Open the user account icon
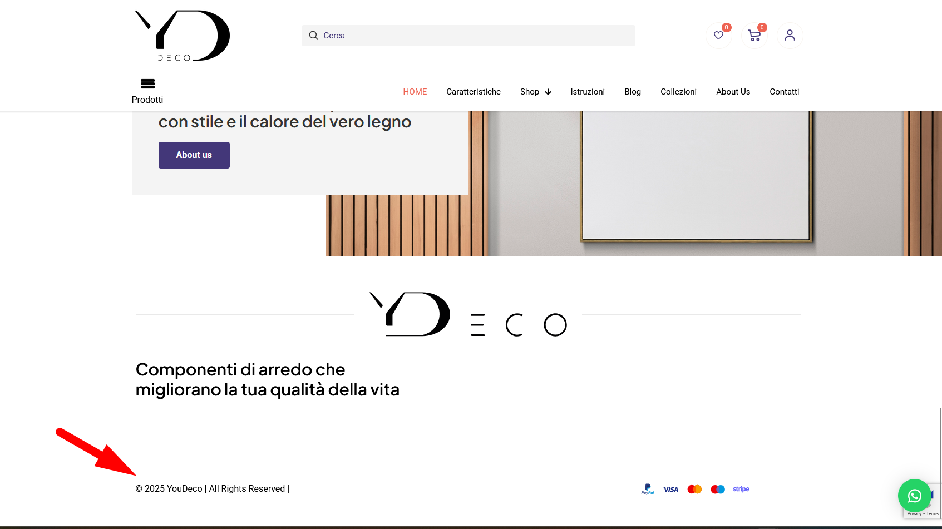This screenshot has height=529, width=942. (790, 36)
